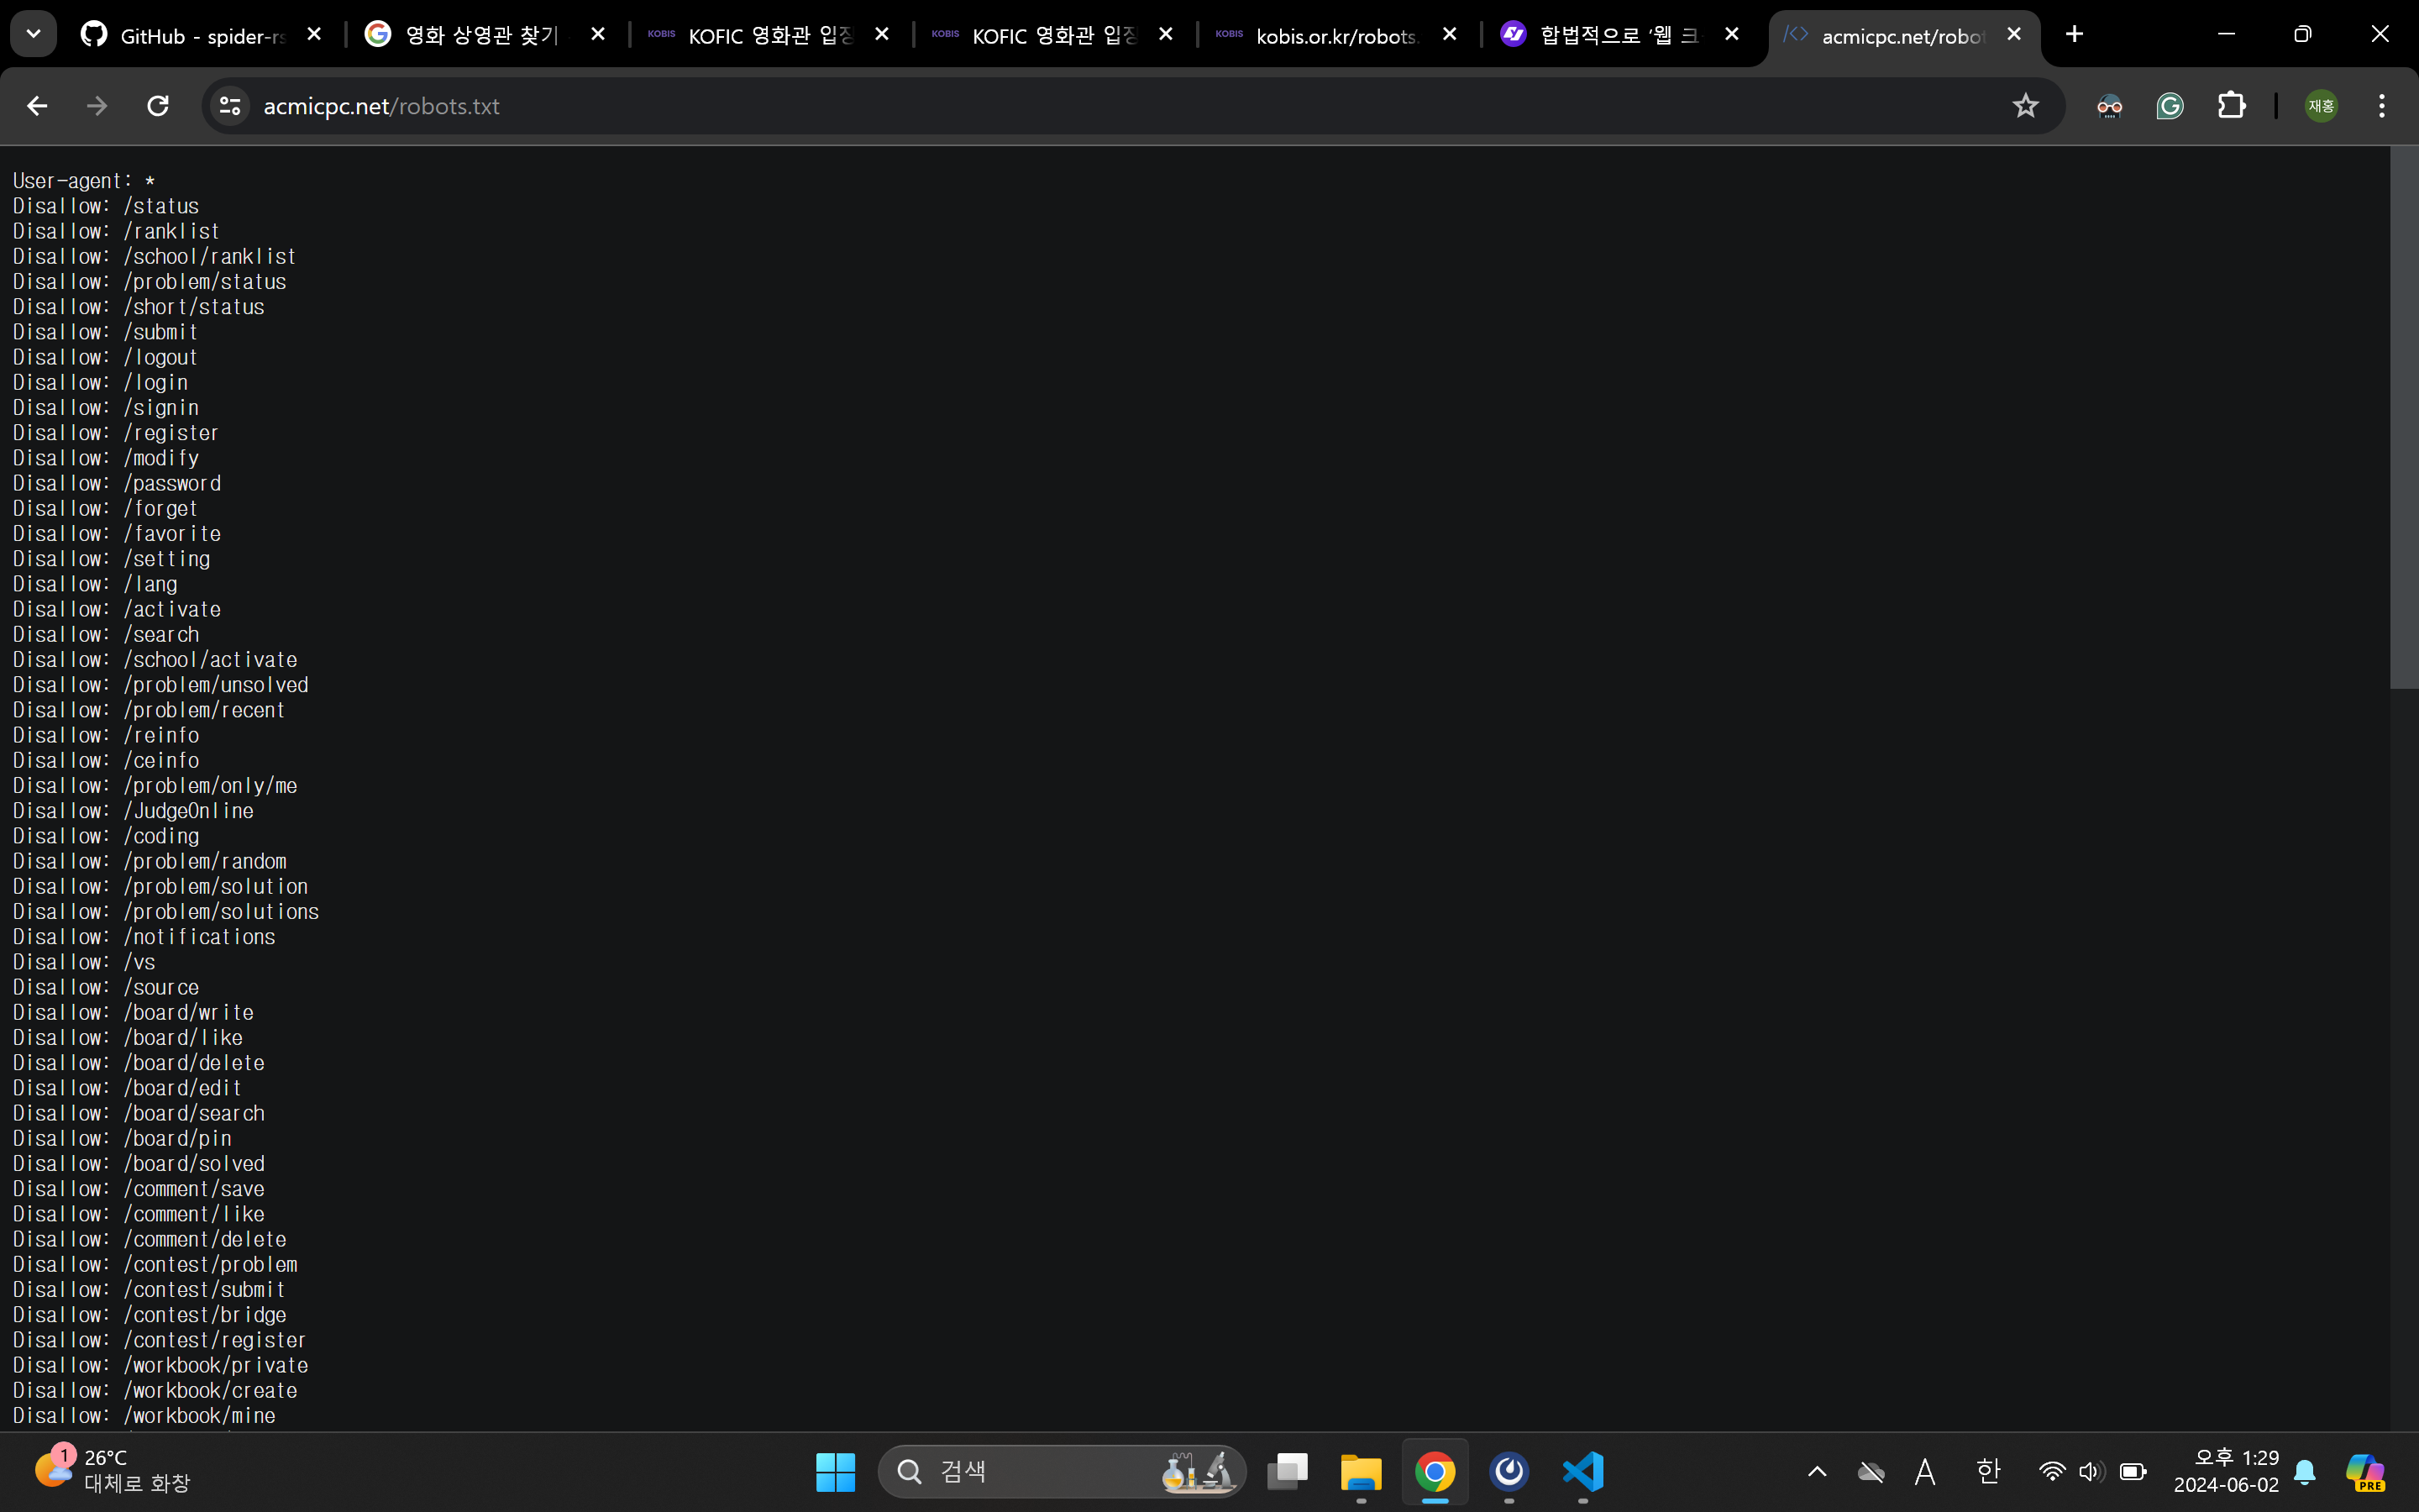This screenshot has width=2419, height=1512.
Task: Open the Extensions puzzle-piece menu
Action: point(2231,106)
